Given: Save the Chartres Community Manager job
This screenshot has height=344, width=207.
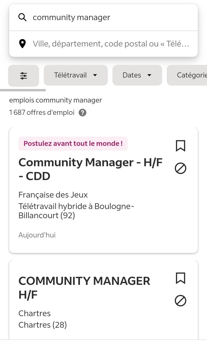Looking at the screenshot, I should [181, 278].
